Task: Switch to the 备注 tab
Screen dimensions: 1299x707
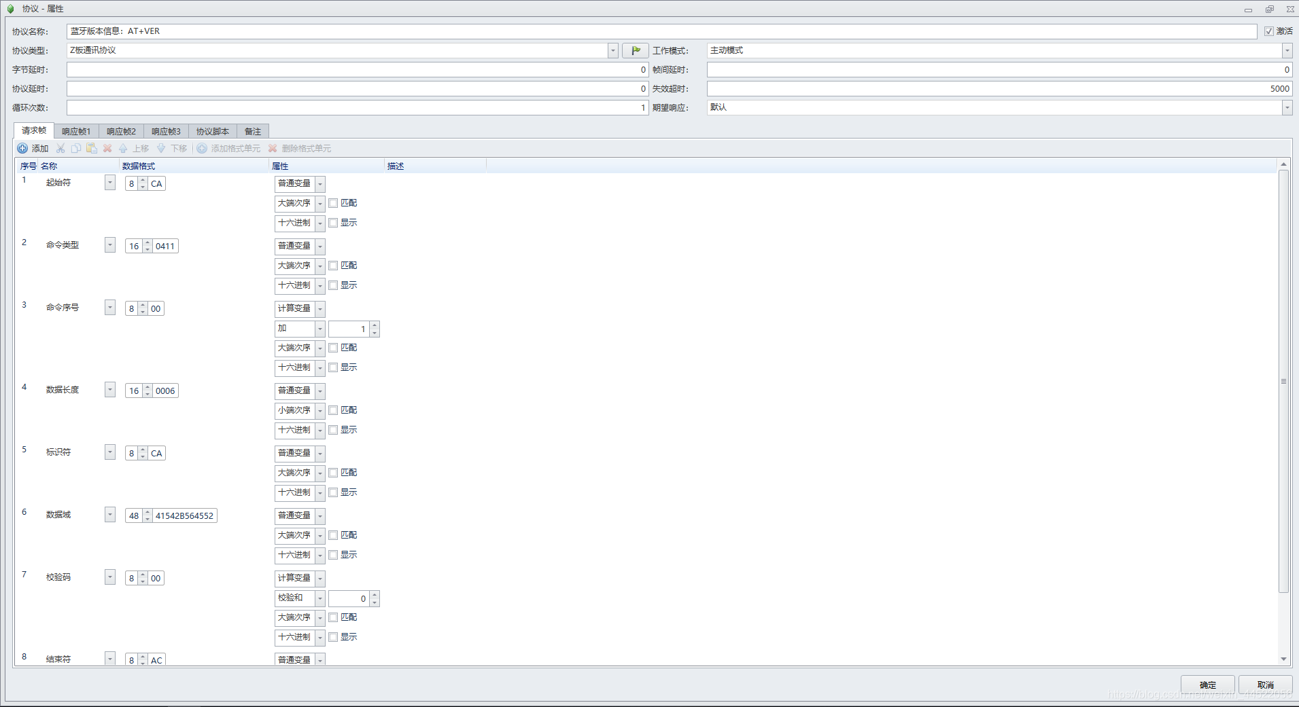Action: 253,131
